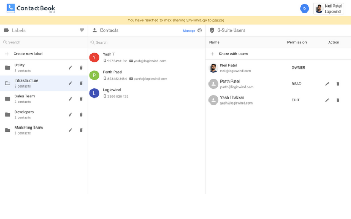Select the Infrastructure label
This screenshot has height=219, width=351.
point(44,83)
